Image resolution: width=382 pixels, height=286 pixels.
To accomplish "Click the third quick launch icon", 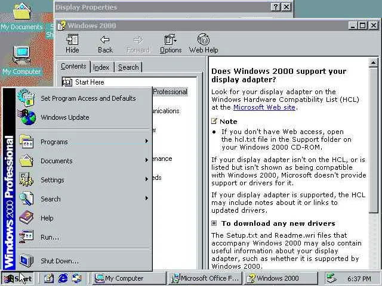I will tap(77, 278).
